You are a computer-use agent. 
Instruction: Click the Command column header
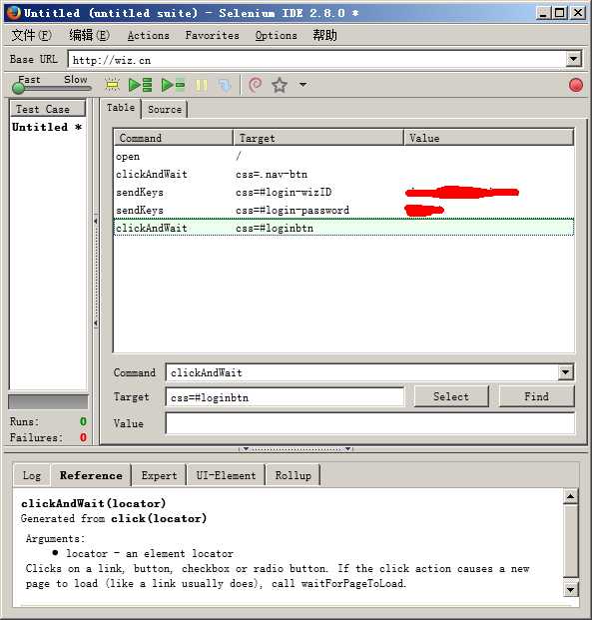174,138
